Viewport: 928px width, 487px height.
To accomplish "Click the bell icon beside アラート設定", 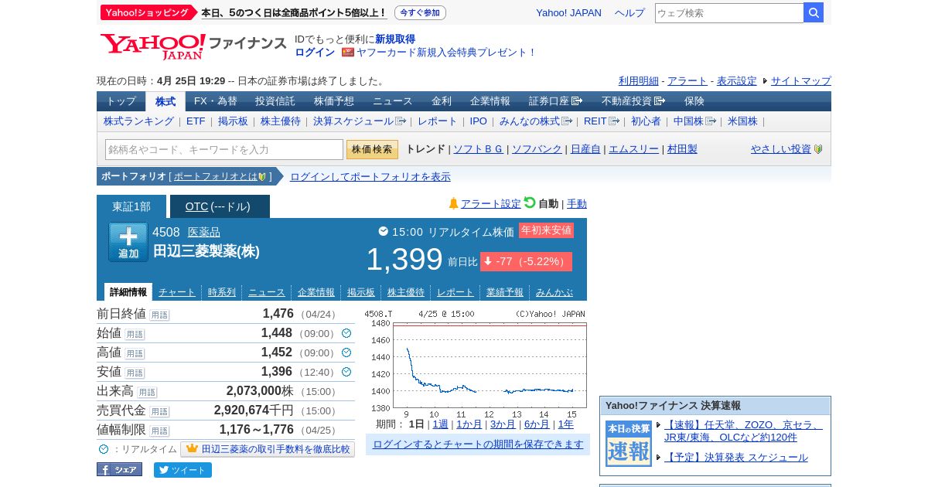I will [454, 203].
